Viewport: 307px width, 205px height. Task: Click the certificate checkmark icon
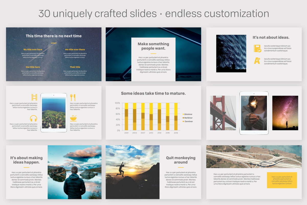tap(257, 48)
